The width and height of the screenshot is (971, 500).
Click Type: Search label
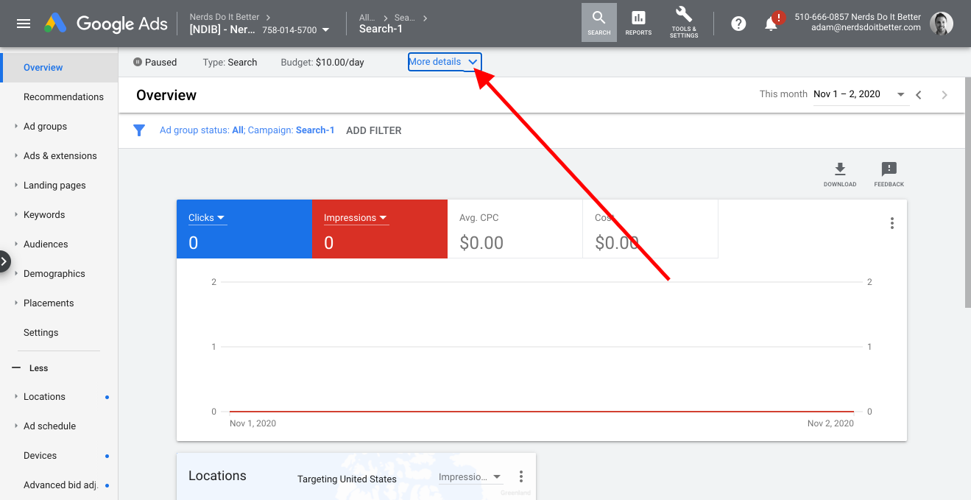click(230, 63)
